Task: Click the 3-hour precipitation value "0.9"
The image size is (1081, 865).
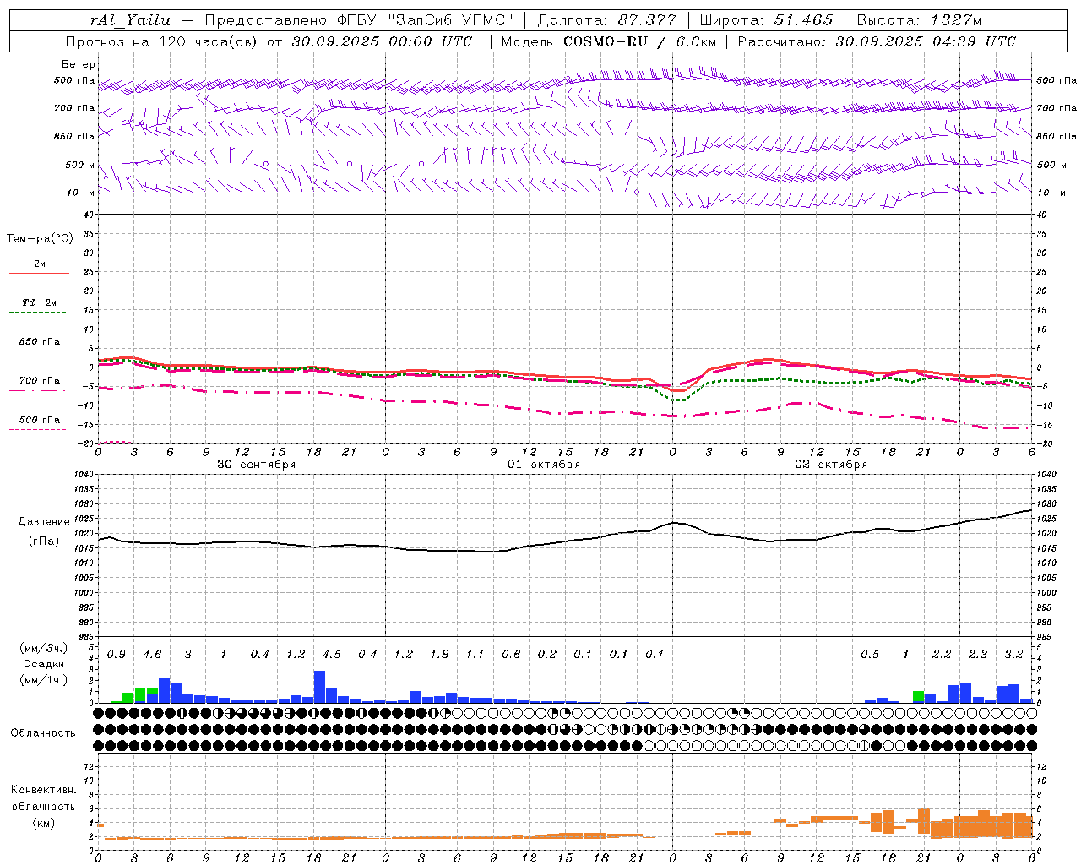Action: (117, 655)
